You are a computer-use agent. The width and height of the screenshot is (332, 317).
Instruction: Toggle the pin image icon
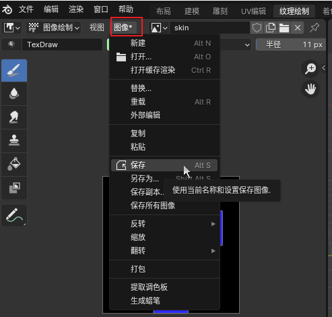click(x=314, y=28)
